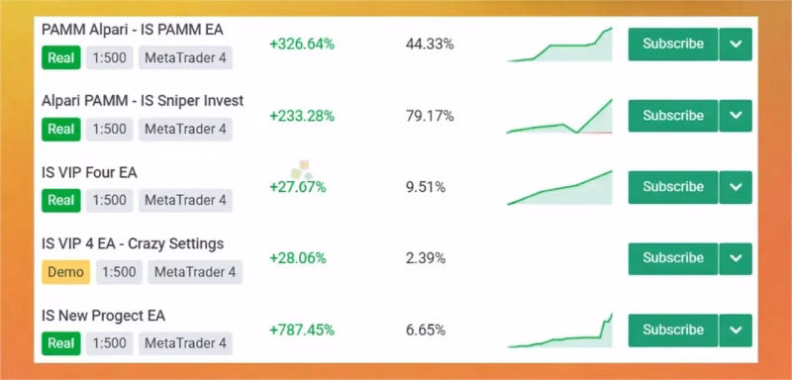Image resolution: width=792 pixels, height=380 pixels.
Task: Click the growth chart for IS New Progect EA
Action: pyautogui.click(x=559, y=331)
